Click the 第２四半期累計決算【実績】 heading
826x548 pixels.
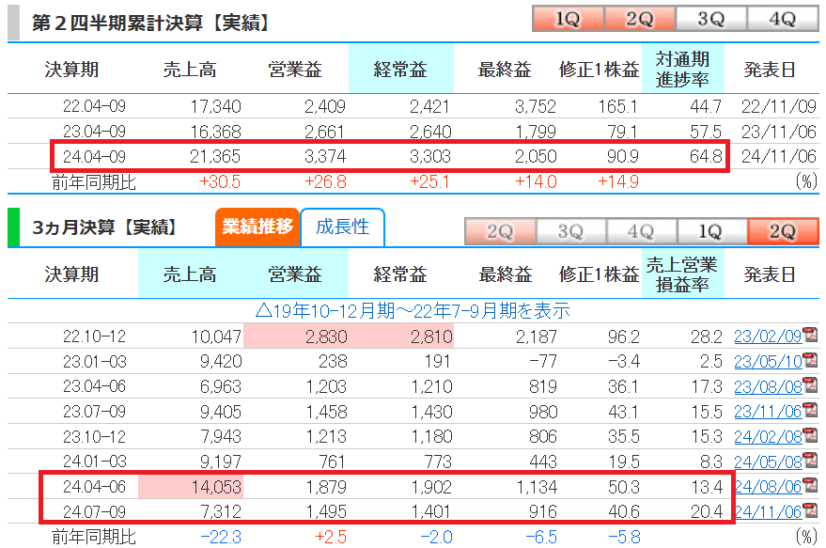tap(150, 23)
